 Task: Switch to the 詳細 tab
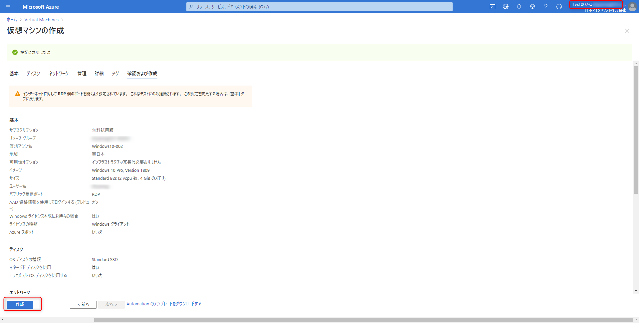tap(99, 74)
